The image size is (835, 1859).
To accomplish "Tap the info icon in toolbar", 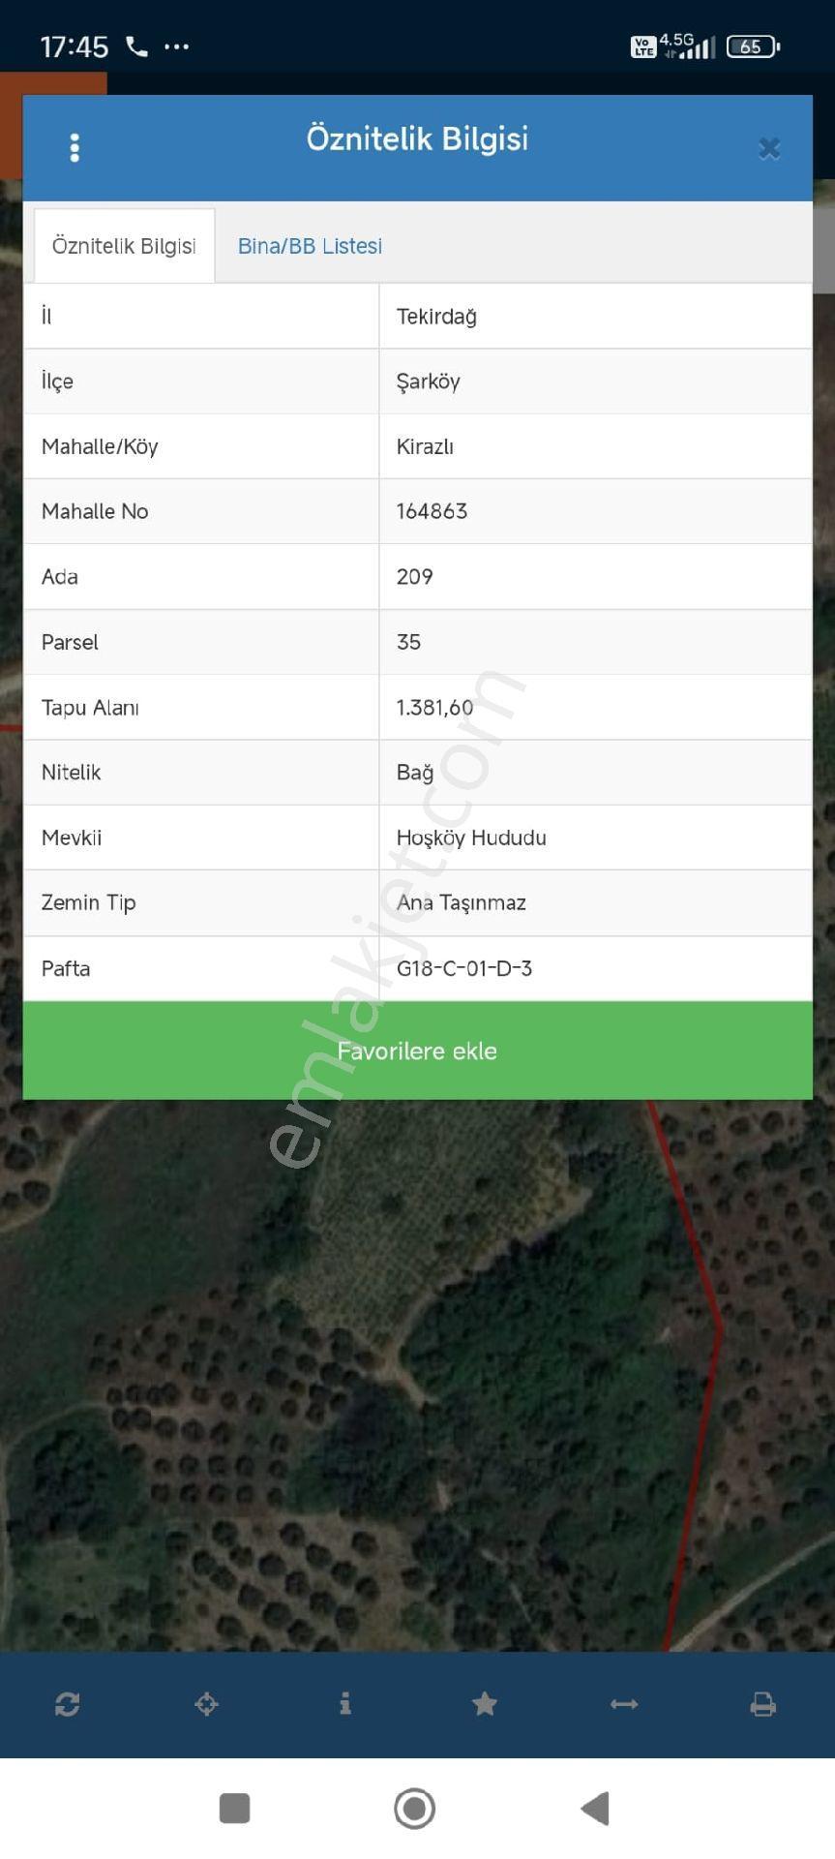I will click(345, 1704).
